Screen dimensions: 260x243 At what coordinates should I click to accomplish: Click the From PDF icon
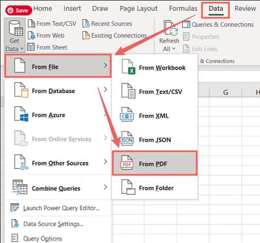(x=127, y=162)
